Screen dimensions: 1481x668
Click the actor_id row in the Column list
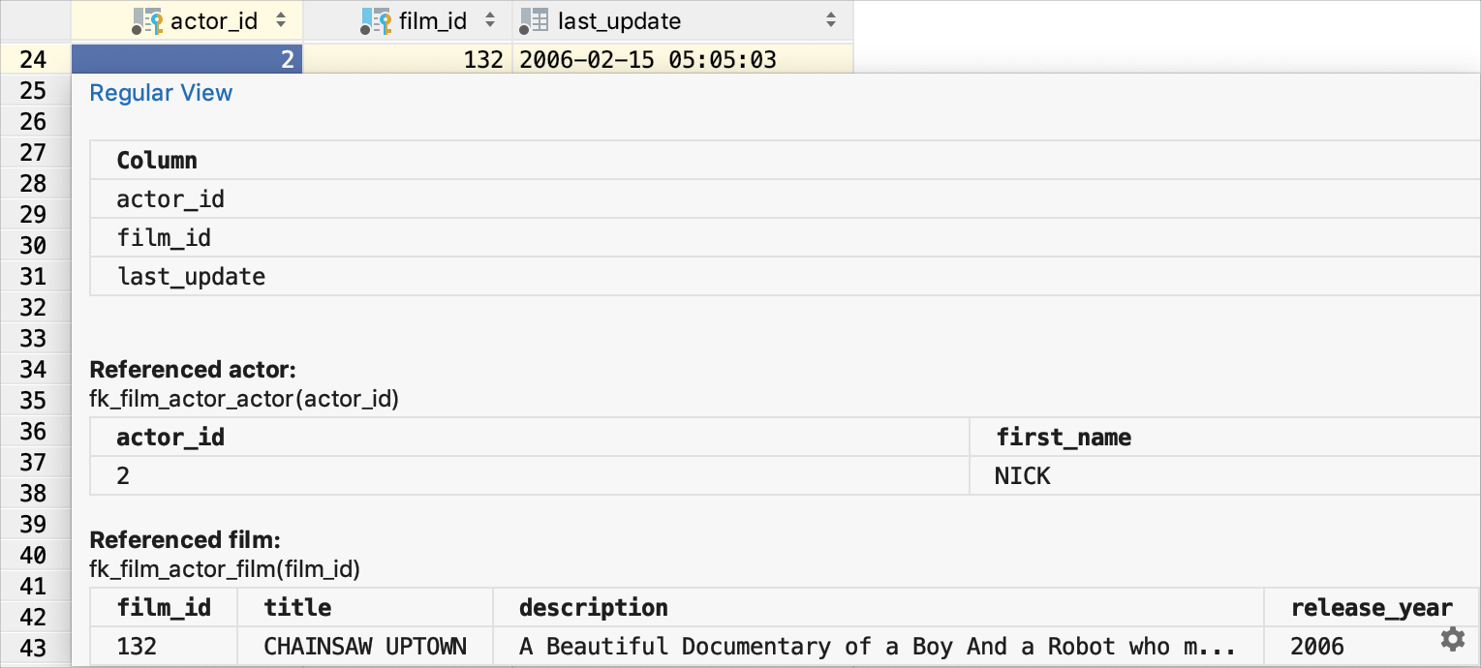click(170, 199)
